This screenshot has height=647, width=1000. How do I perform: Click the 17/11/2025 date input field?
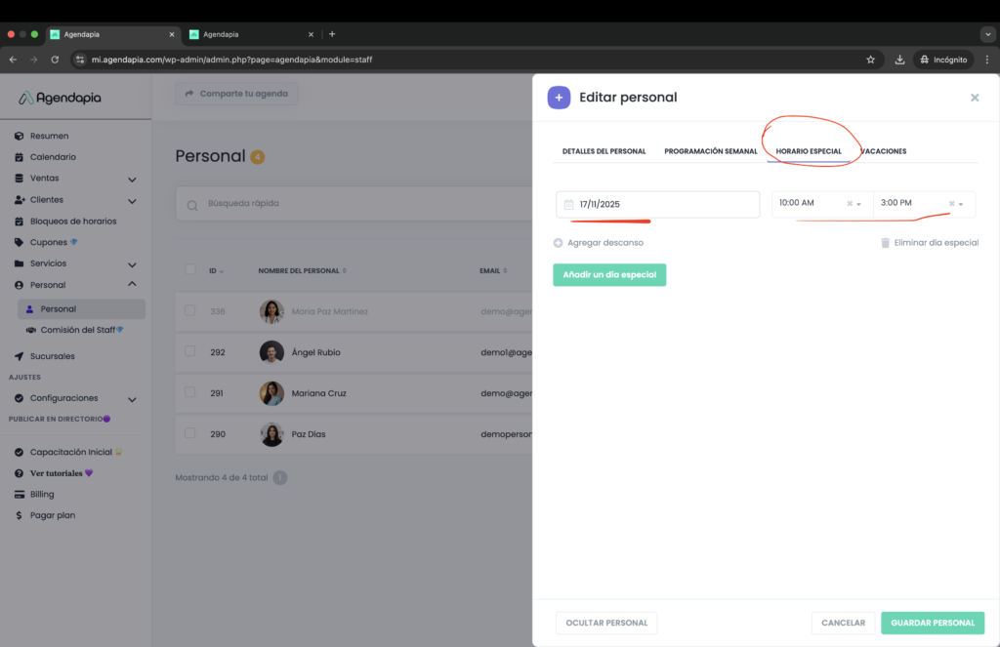point(664,205)
